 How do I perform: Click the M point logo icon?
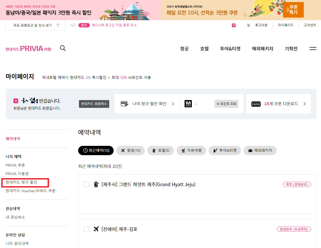[188, 104]
